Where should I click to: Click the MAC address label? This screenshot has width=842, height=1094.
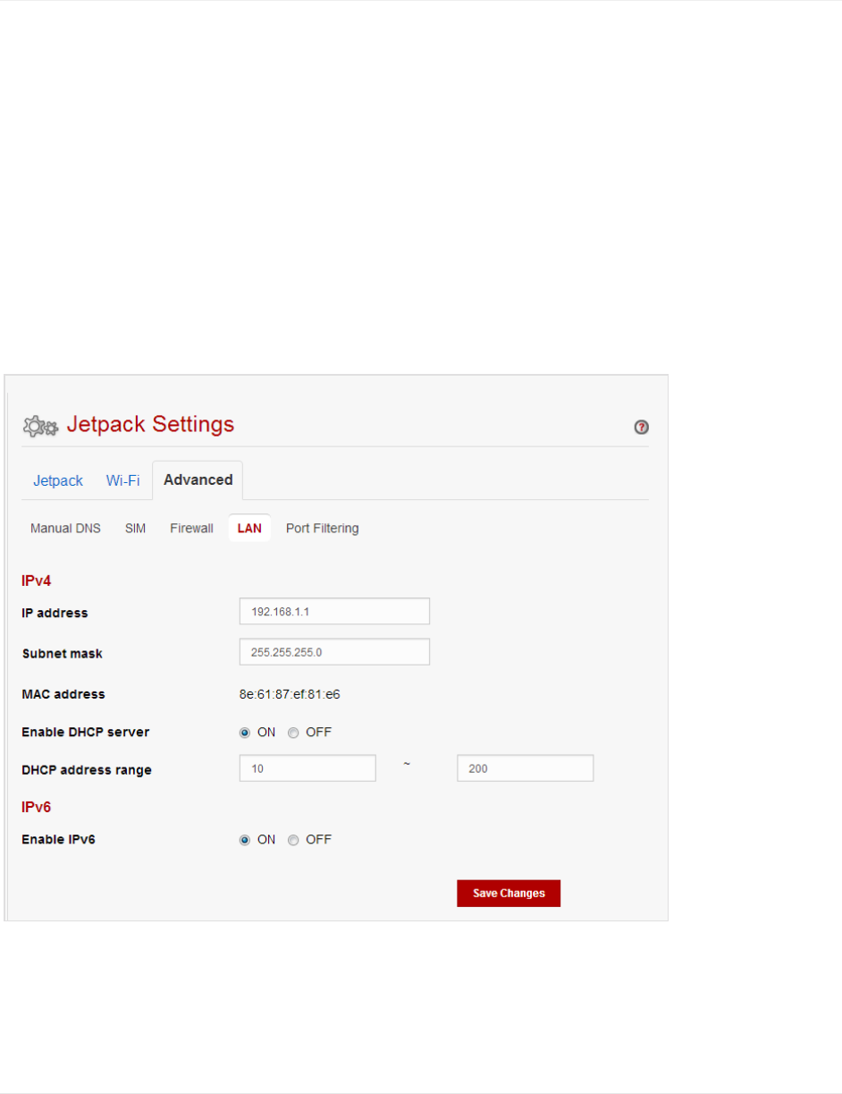click(x=63, y=694)
